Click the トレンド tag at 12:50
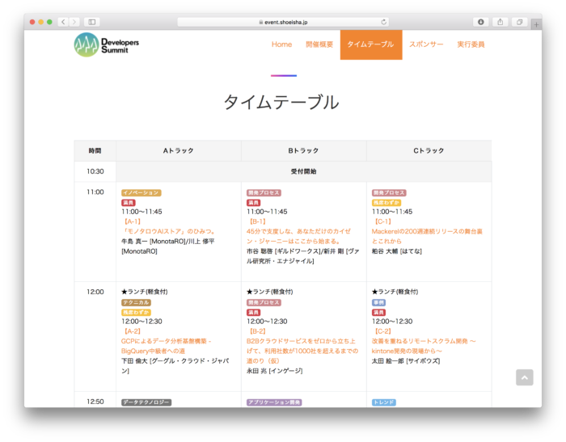 point(384,402)
